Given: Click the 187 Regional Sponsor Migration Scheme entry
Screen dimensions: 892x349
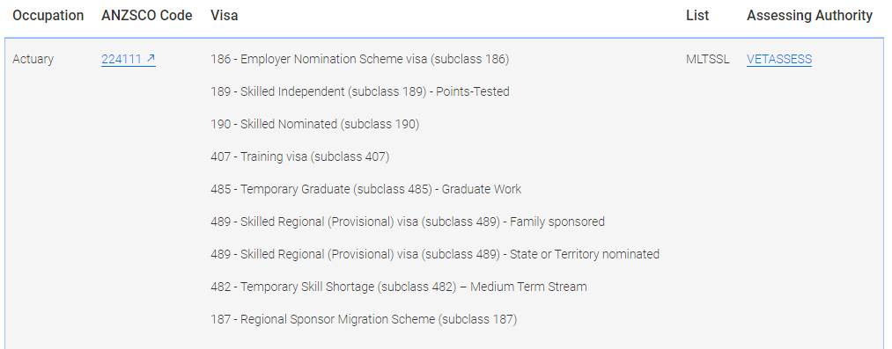Looking at the screenshot, I should 364,319.
